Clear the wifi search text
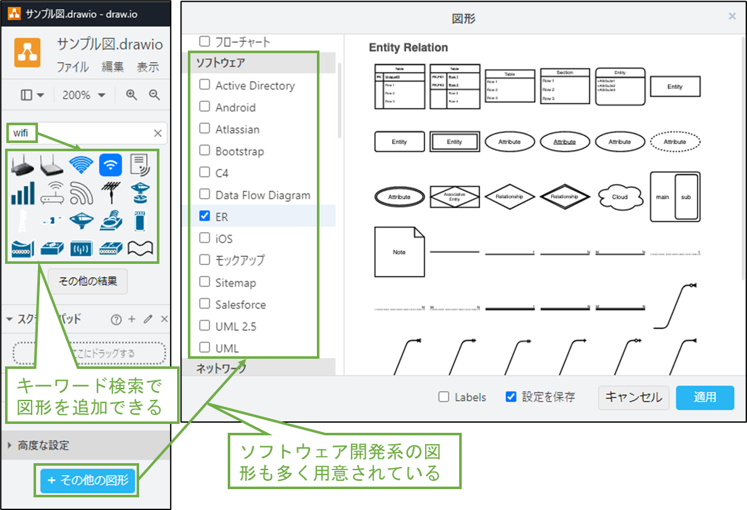The image size is (747, 510). click(x=157, y=134)
